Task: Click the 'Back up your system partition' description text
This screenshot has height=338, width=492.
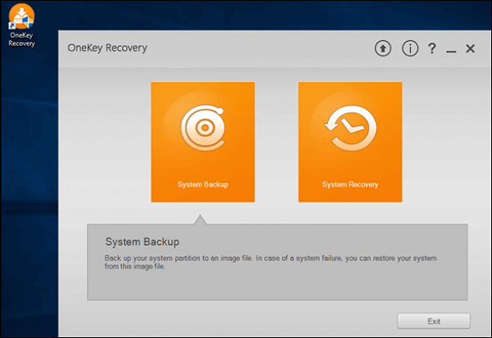Action: click(x=271, y=262)
